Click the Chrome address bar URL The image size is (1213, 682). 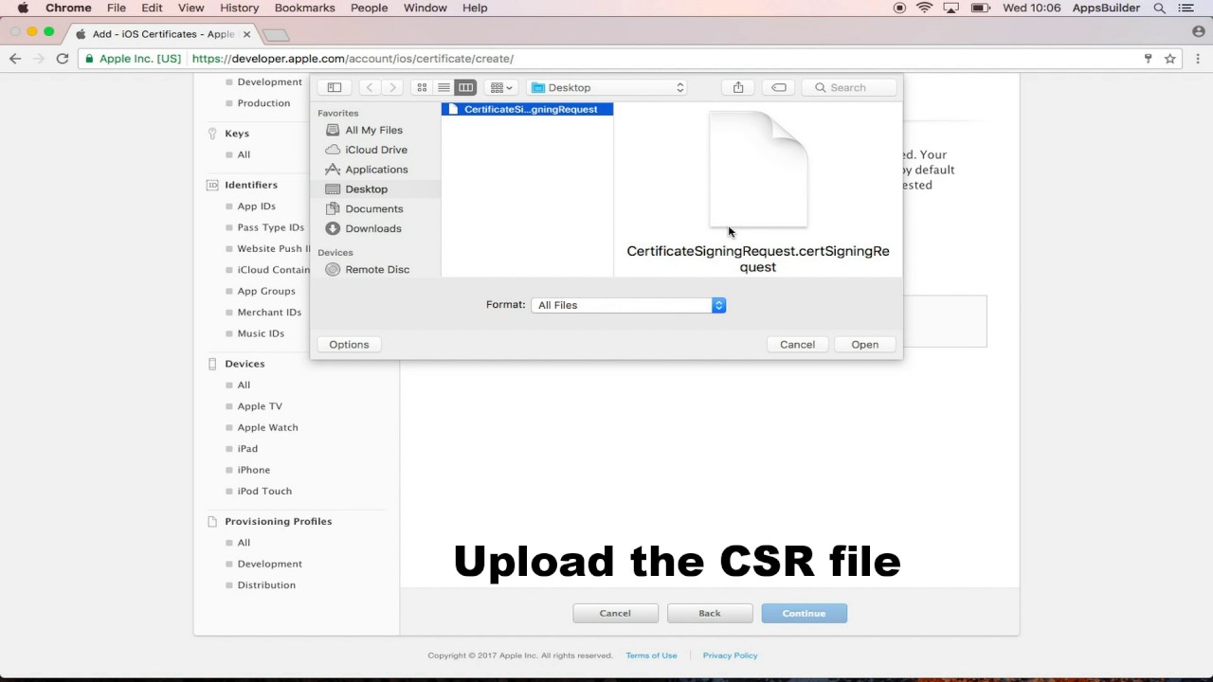[x=353, y=59]
